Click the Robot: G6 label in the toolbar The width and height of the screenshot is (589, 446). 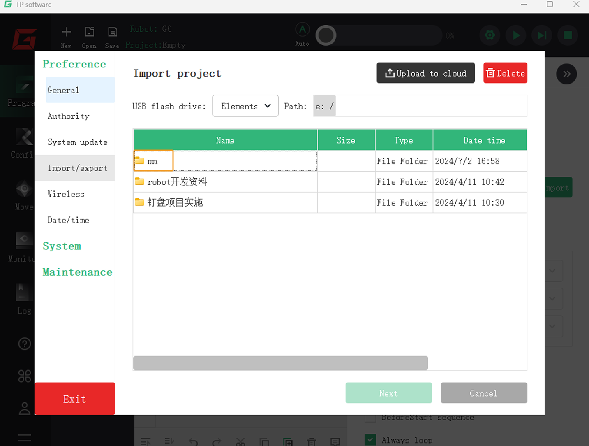tap(151, 29)
